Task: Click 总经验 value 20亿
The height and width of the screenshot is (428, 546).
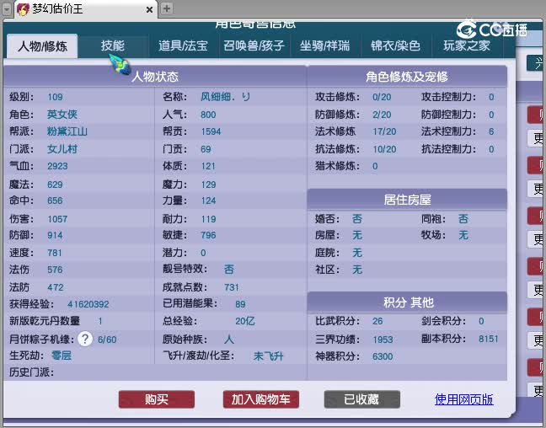Action: point(245,321)
